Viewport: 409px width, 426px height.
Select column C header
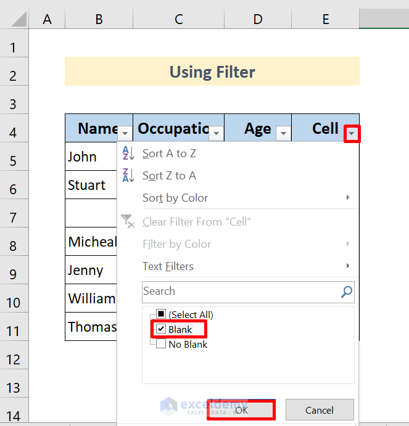(179, 18)
